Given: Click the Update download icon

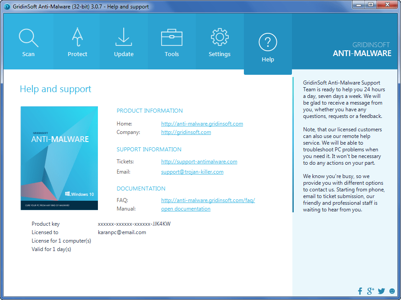Looking at the screenshot, I should click(123, 38).
